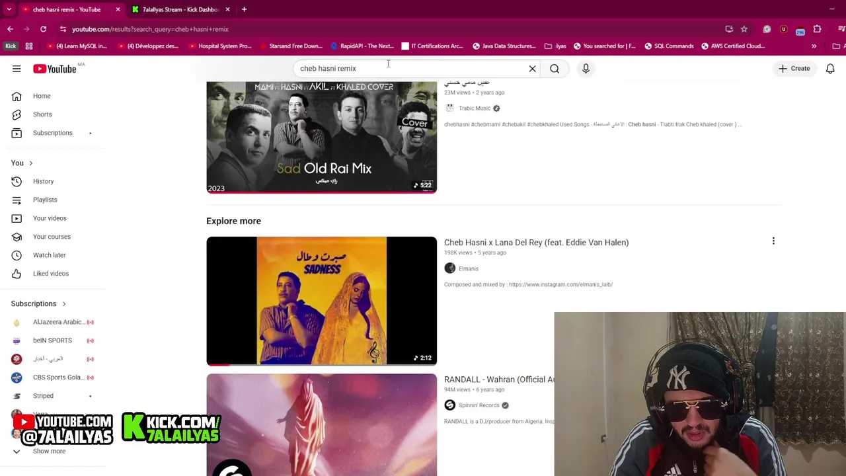Open the Sad Old Rai Mix thumbnail
The width and height of the screenshot is (846, 476).
click(321, 137)
